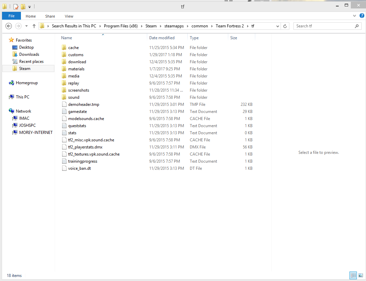
Task: Select the sound folder icon
Action: click(64, 97)
